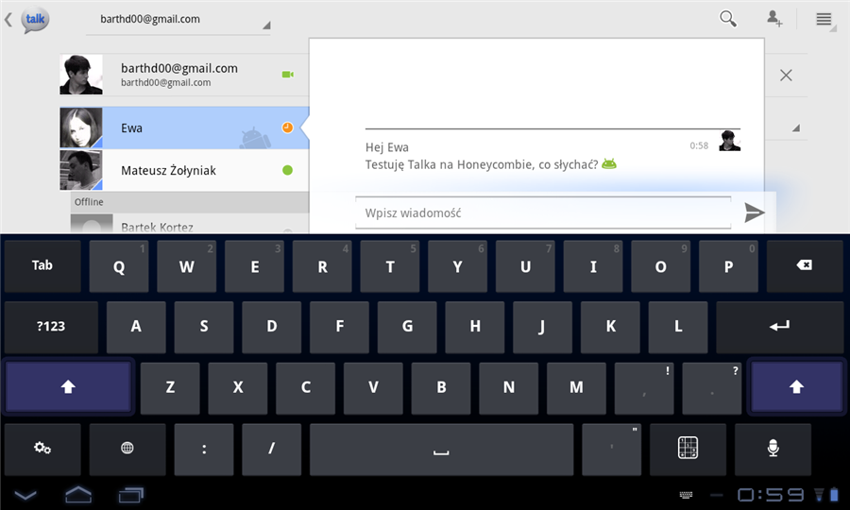This screenshot has width=850, height=510.
Task: Tap the Tab key
Action: (42, 265)
